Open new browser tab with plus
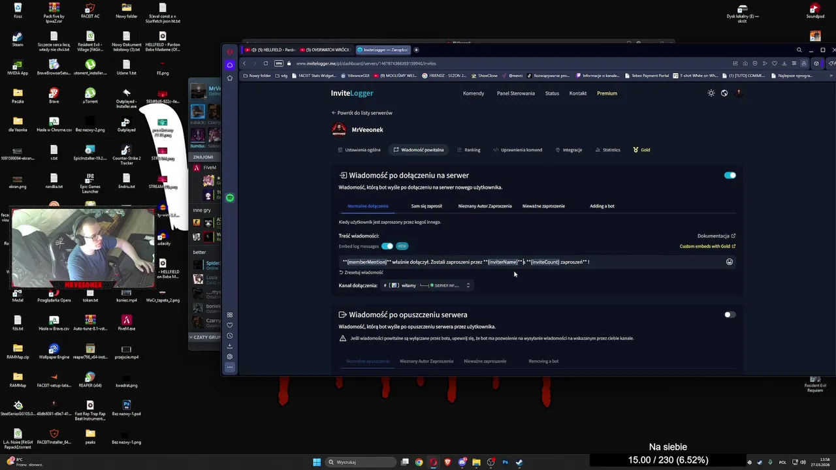The image size is (836, 470). tap(416, 50)
